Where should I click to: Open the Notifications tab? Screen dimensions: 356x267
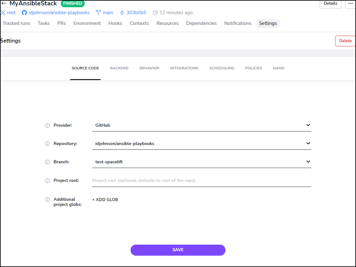pos(238,23)
